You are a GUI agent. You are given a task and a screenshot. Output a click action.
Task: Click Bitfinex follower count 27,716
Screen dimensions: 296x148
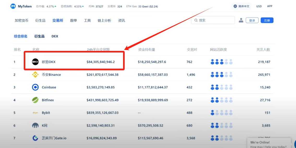coord(265,100)
